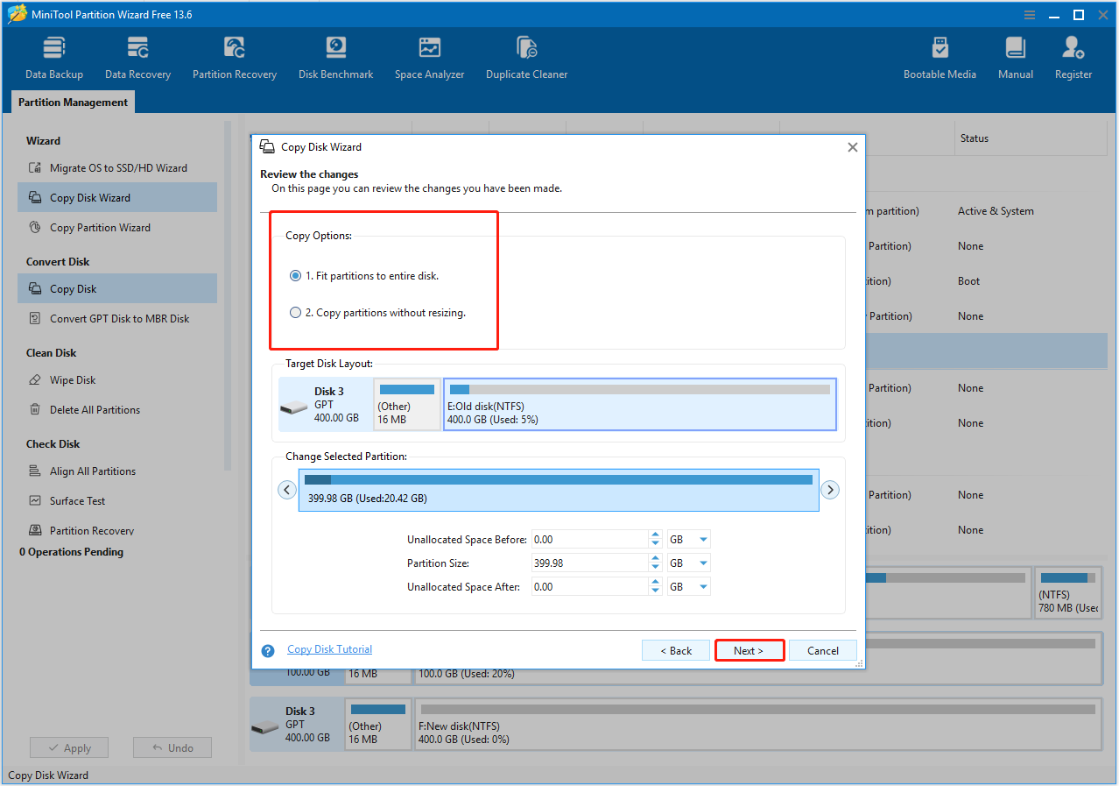Launch Partition Recovery from toolbar
Screen dimensions: 1119x786
click(235, 58)
